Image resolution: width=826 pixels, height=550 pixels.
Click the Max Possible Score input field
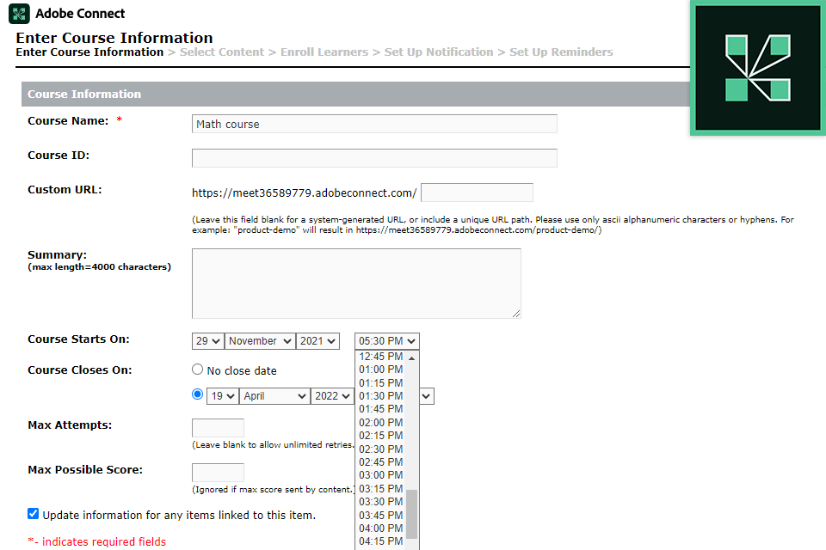point(218,472)
